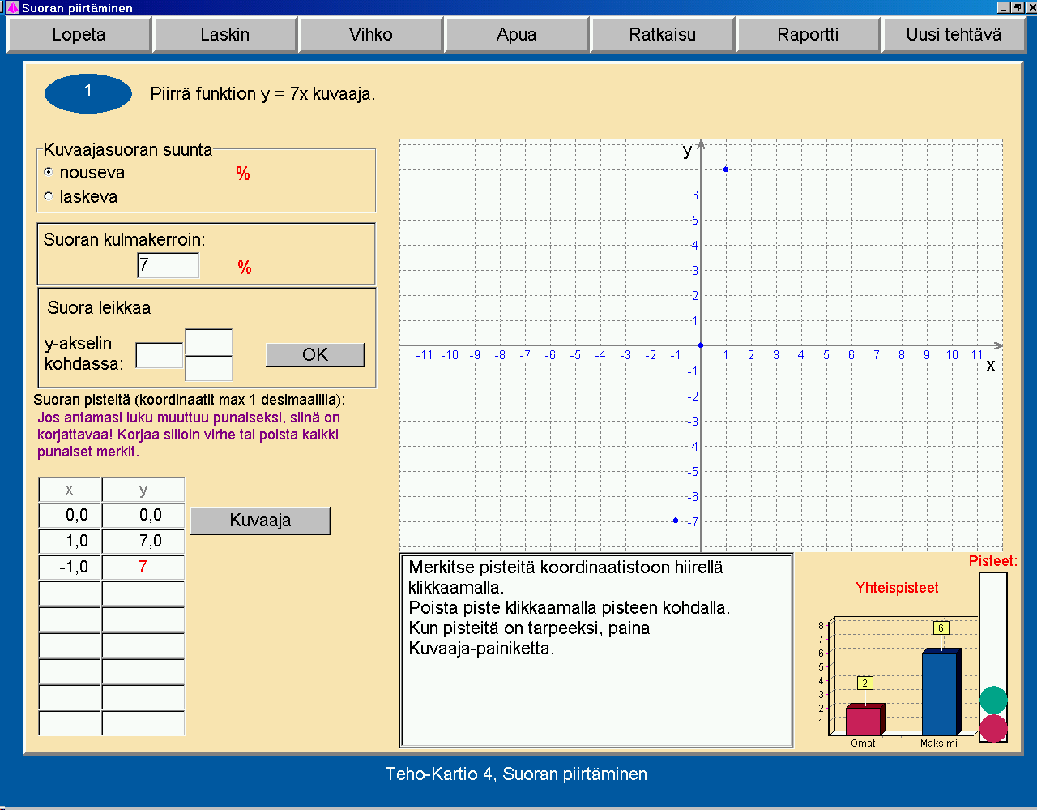
Task: Click the y column header
Action: click(143, 490)
